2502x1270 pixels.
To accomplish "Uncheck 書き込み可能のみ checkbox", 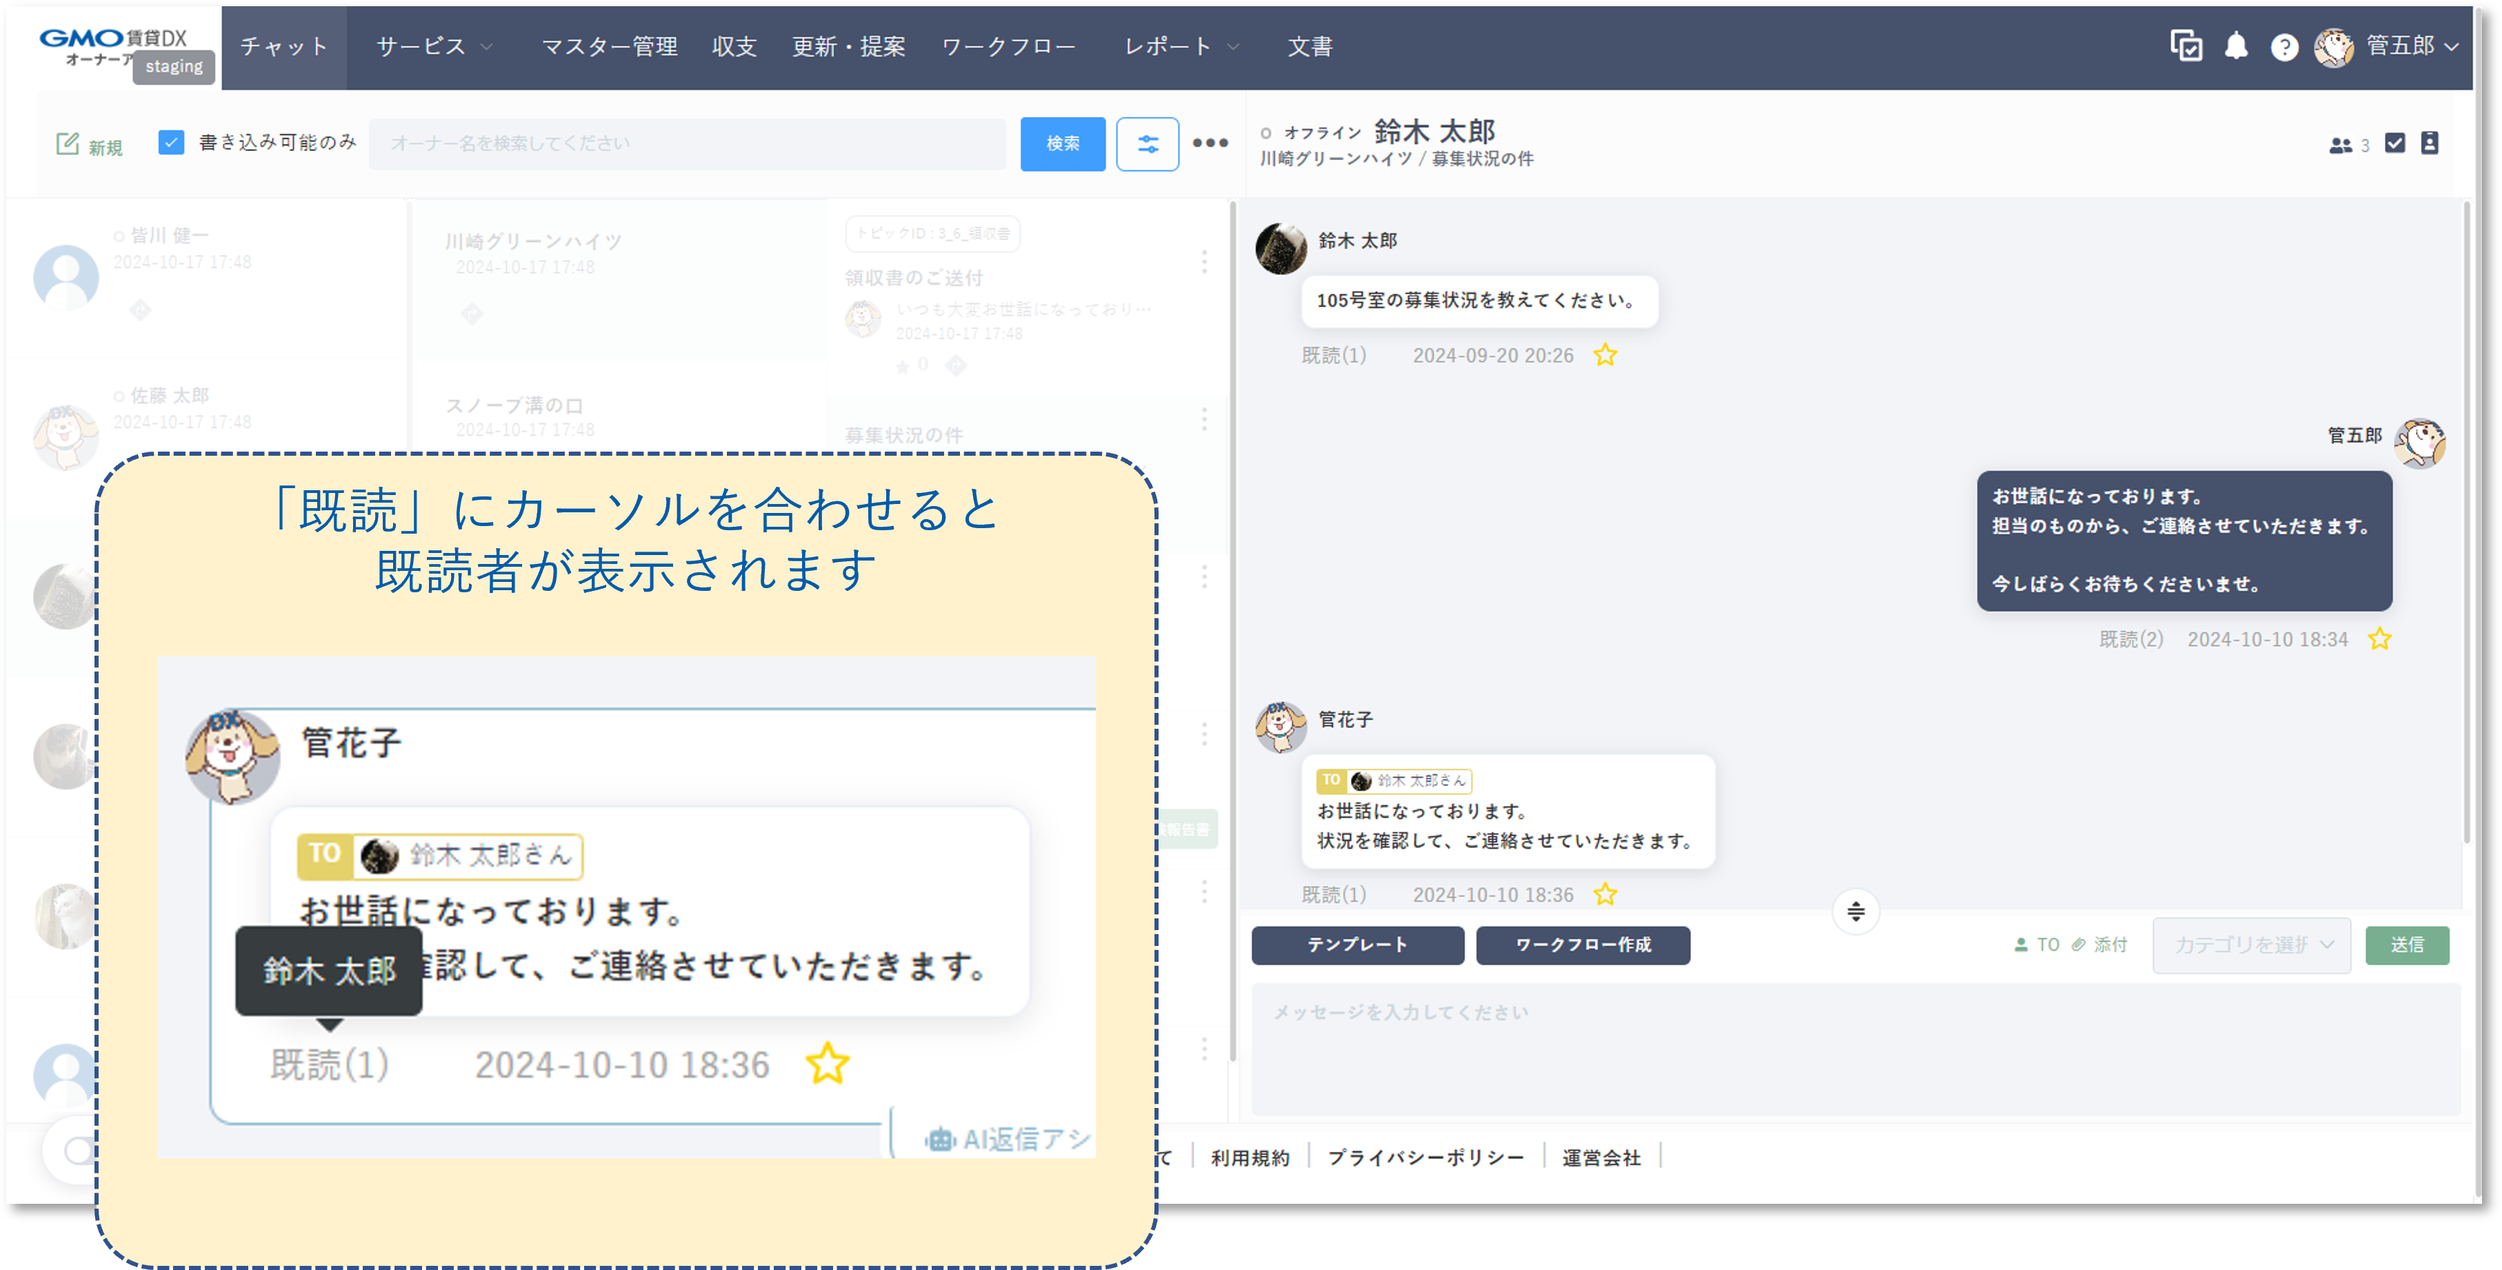I will coord(171,142).
